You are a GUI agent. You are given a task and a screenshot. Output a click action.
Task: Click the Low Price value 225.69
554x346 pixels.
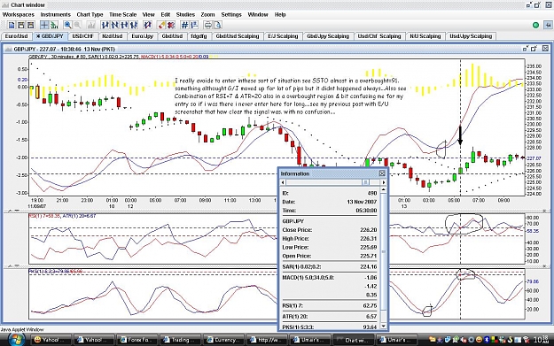pos(369,247)
